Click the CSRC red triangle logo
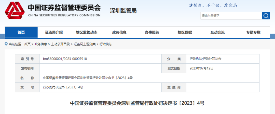This screenshot has width=275, height=114. point(15,10)
